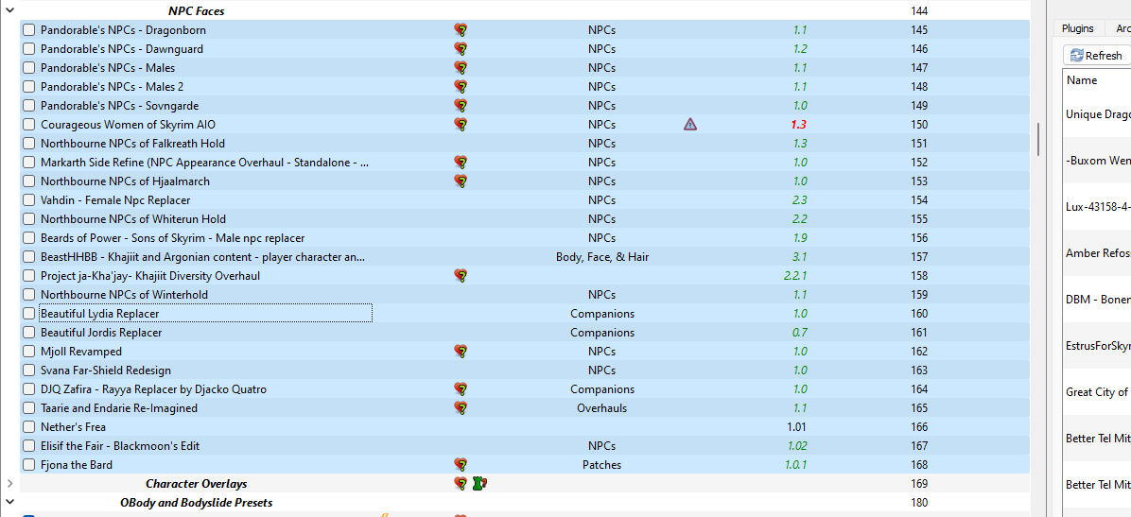
Task: Click priority number 166 for Nether's Frea
Action: (x=919, y=427)
